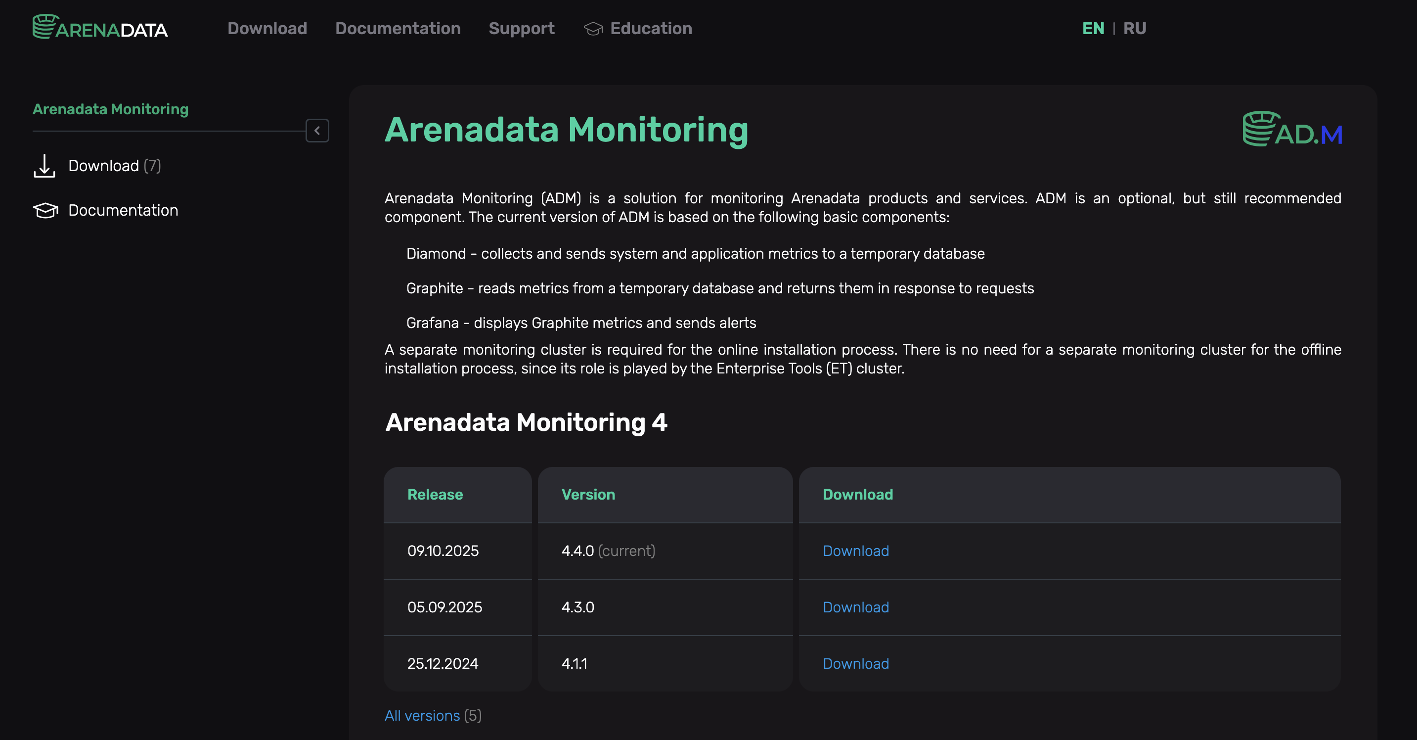The image size is (1417, 740).
Task: Open Download in the top navigation
Action: (x=267, y=28)
